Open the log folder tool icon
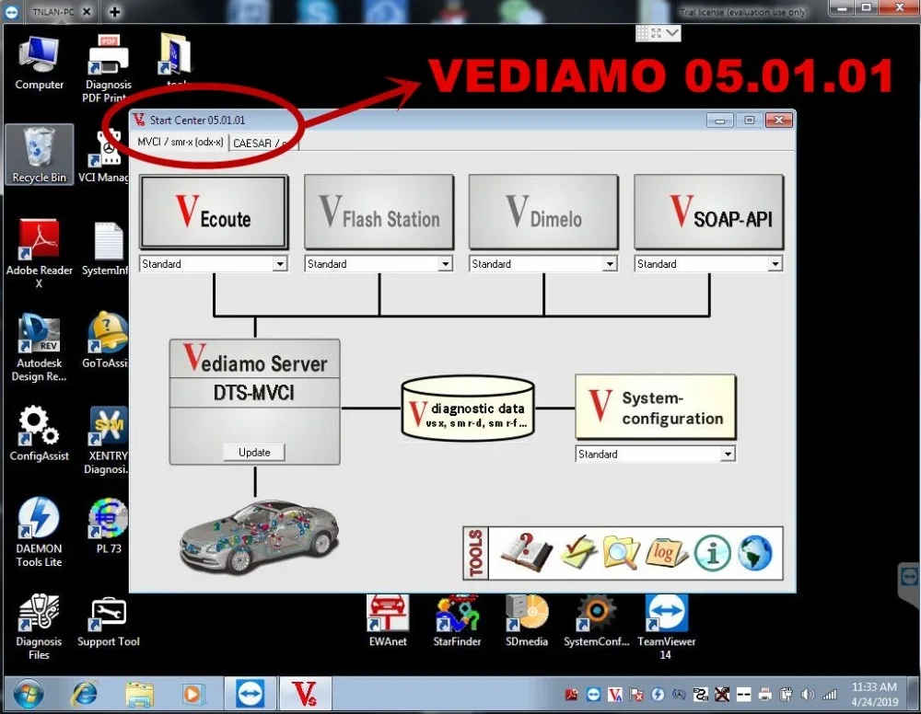This screenshot has height=714, width=921. pyautogui.click(x=667, y=553)
